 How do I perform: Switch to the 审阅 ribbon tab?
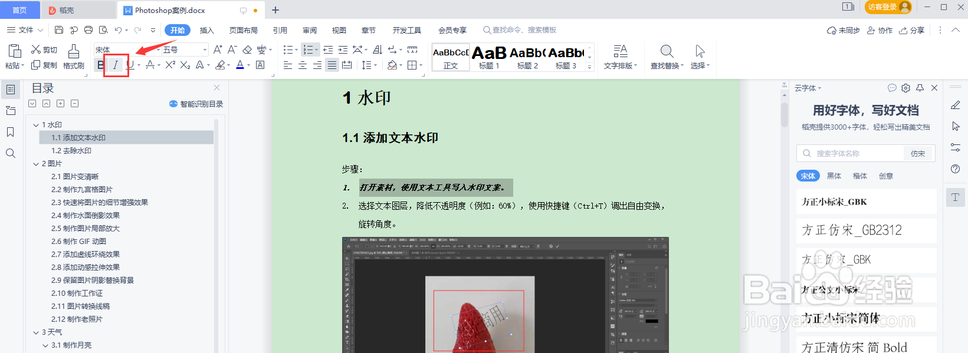(x=310, y=30)
